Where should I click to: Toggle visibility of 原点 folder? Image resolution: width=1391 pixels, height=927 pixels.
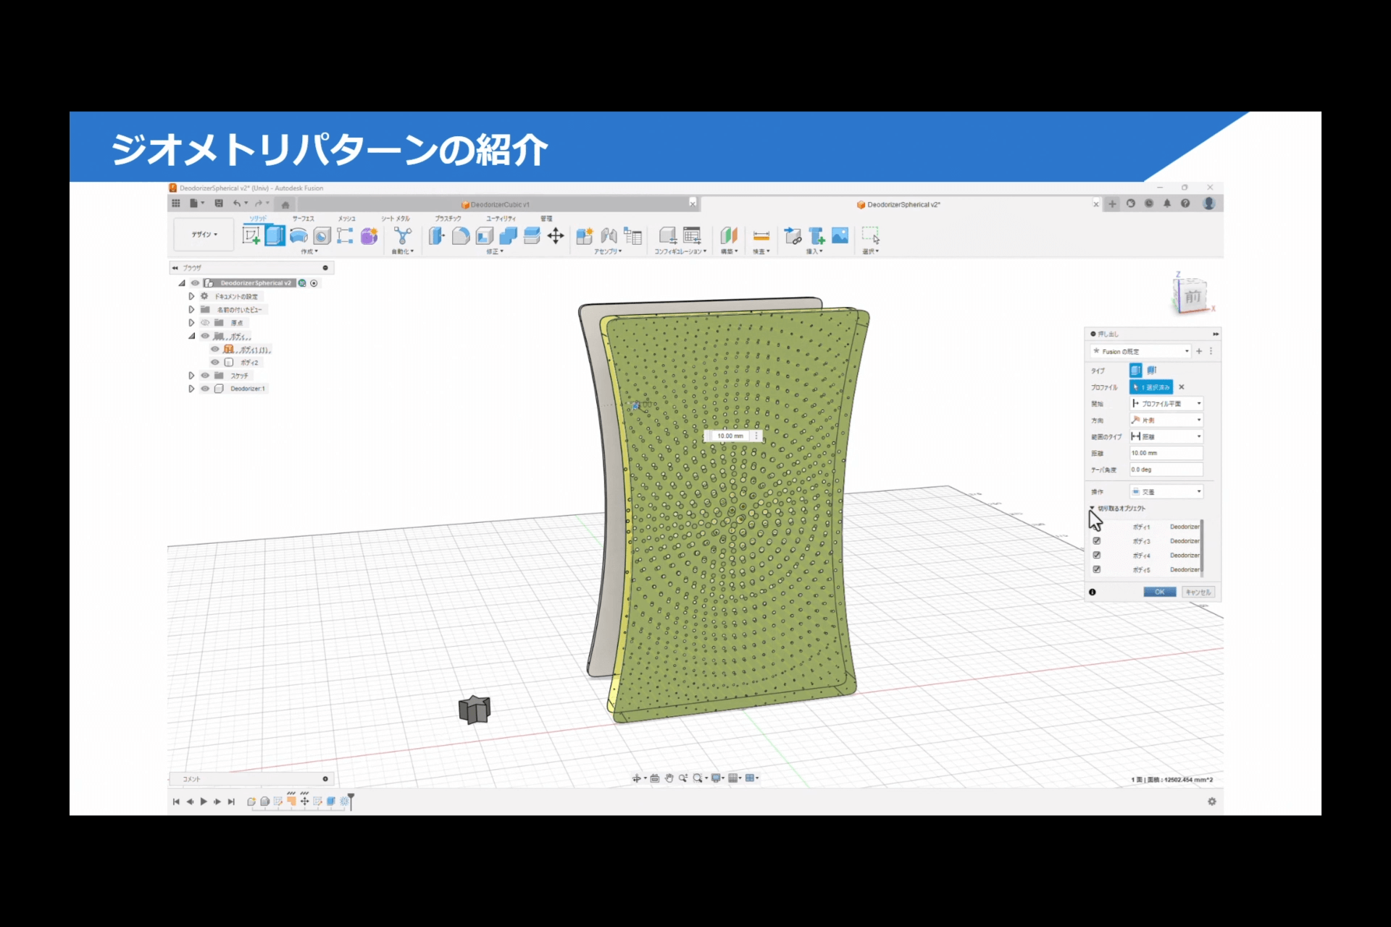point(205,322)
